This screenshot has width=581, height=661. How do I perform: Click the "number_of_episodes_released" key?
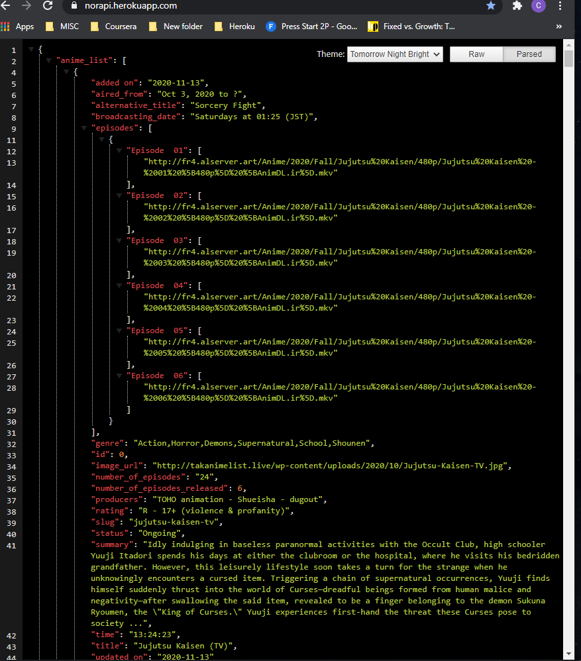coord(160,488)
